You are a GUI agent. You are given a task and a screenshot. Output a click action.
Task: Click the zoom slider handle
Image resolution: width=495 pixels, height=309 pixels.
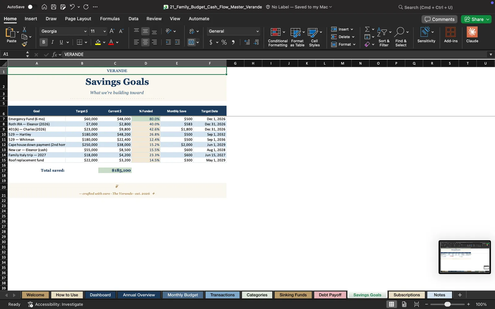pyautogui.click(x=447, y=304)
